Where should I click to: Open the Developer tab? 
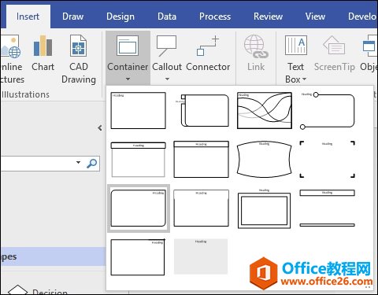click(362, 17)
